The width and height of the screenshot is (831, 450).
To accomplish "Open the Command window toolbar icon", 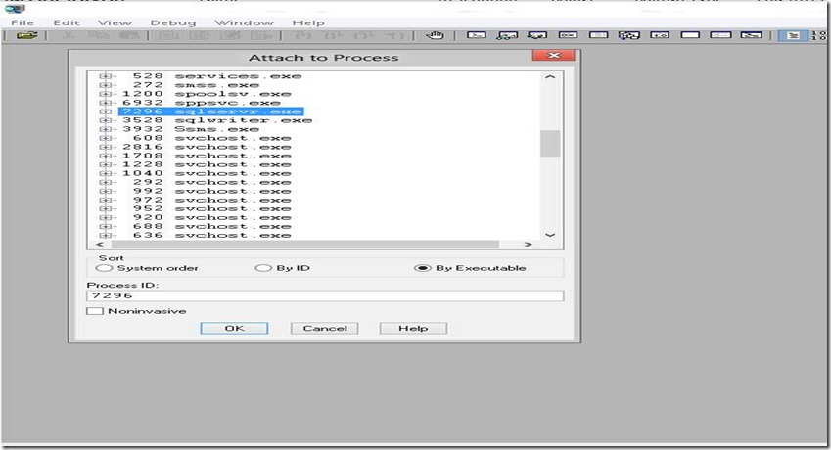I will [475, 36].
